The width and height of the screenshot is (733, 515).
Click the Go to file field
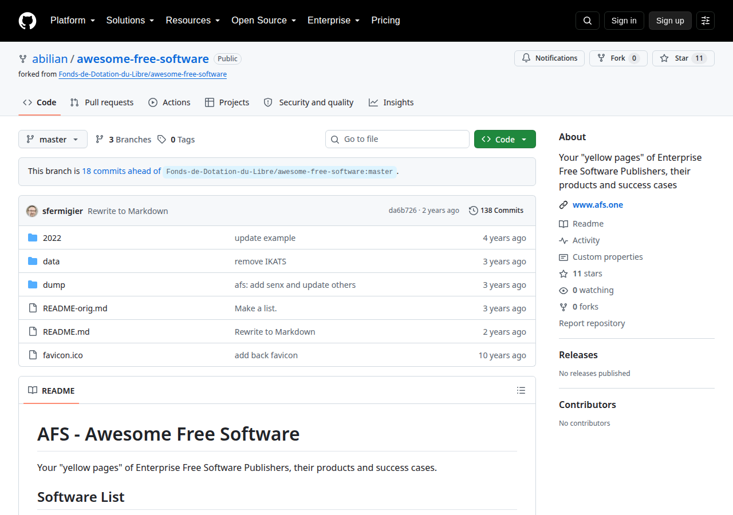click(397, 139)
